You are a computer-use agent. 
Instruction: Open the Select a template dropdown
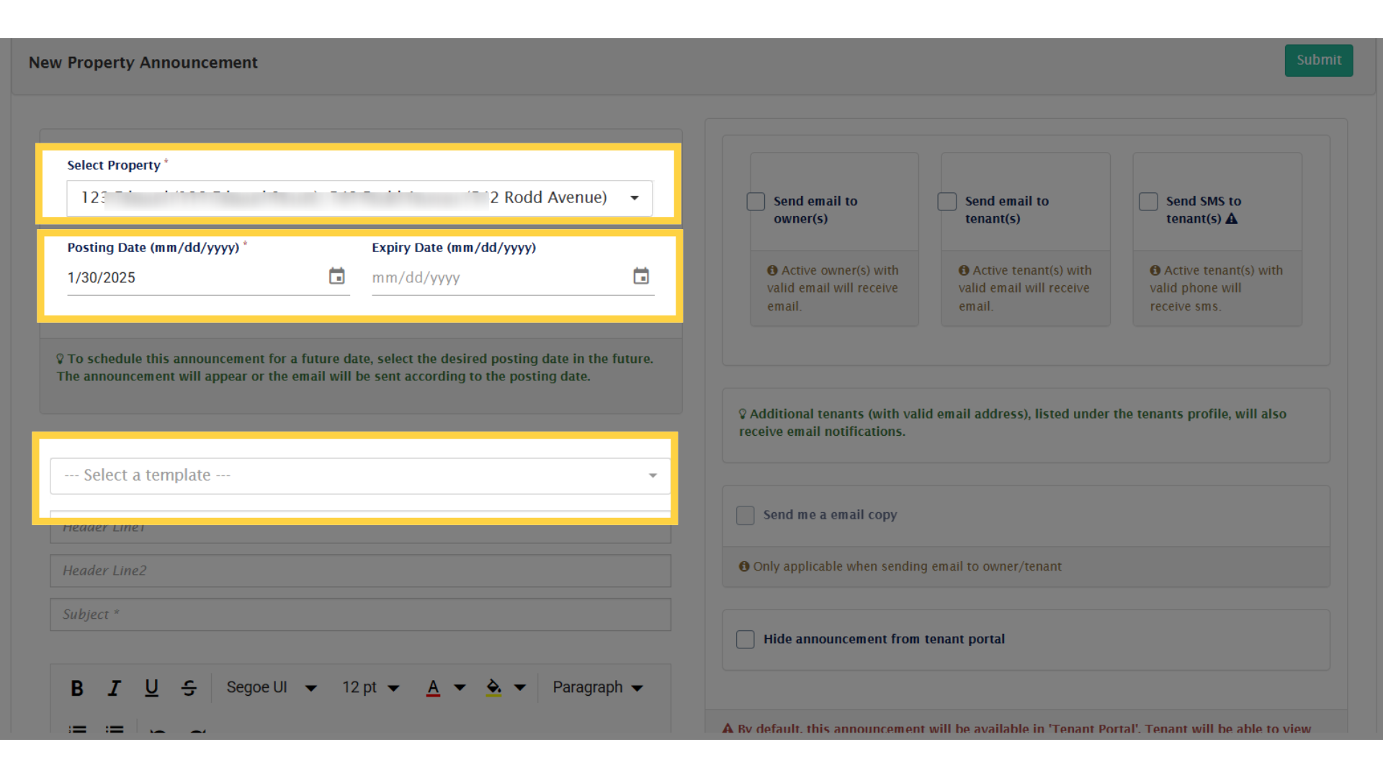click(x=360, y=475)
